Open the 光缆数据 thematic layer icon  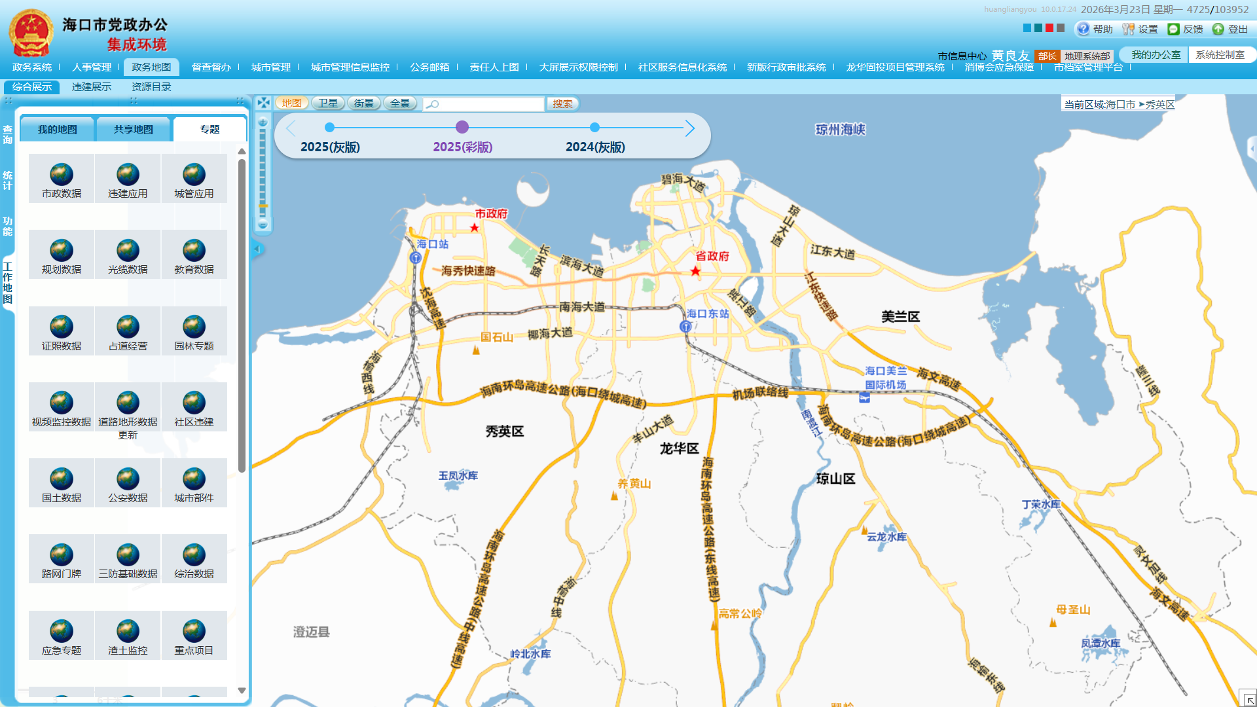tap(128, 251)
